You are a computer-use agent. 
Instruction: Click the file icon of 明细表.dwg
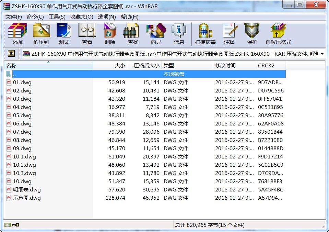click(9, 189)
